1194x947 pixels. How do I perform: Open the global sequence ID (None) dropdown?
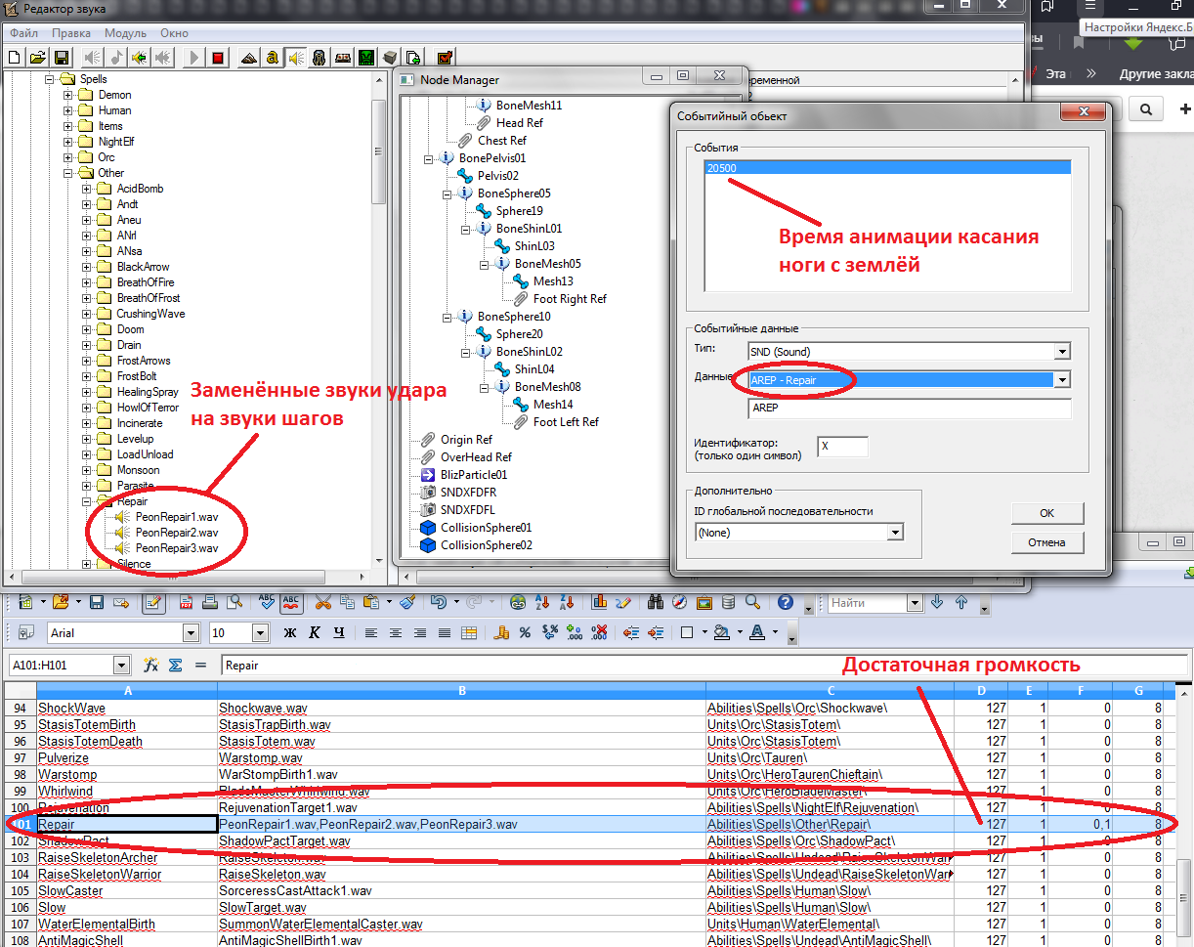(x=895, y=533)
